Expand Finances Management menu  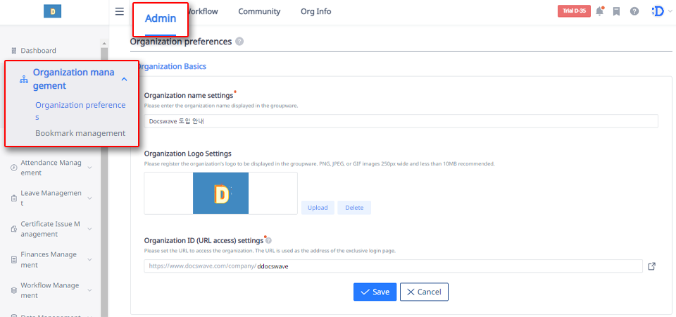pos(89,259)
